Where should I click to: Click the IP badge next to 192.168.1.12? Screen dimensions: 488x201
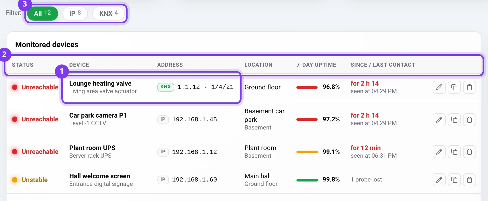coord(163,152)
